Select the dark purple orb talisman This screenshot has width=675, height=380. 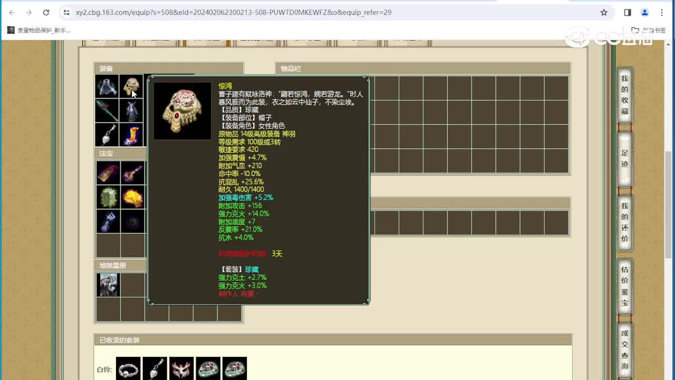point(132,221)
